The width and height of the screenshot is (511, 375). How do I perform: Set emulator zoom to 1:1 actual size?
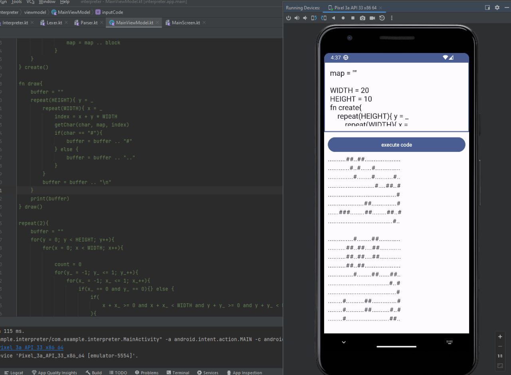(x=500, y=356)
